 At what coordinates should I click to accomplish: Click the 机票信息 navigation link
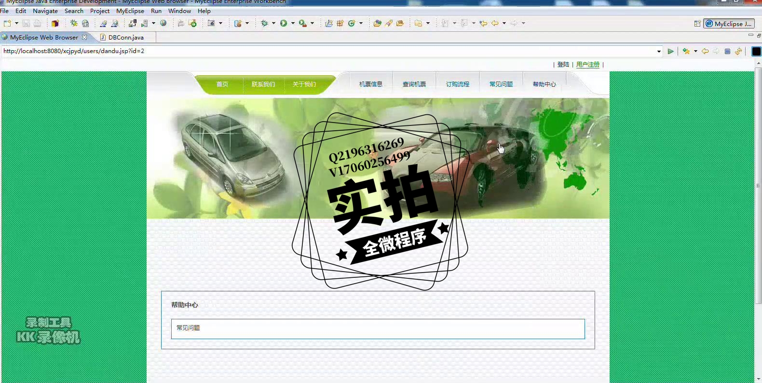pos(371,84)
